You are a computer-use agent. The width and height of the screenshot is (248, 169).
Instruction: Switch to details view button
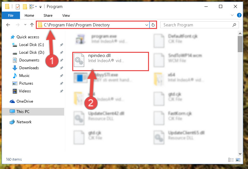(x=231, y=160)
